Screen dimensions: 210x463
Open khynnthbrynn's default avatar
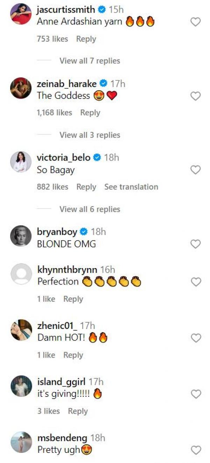(21, 274)
